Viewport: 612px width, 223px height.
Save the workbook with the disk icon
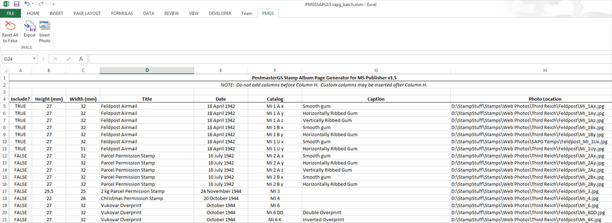pos(17,4)
